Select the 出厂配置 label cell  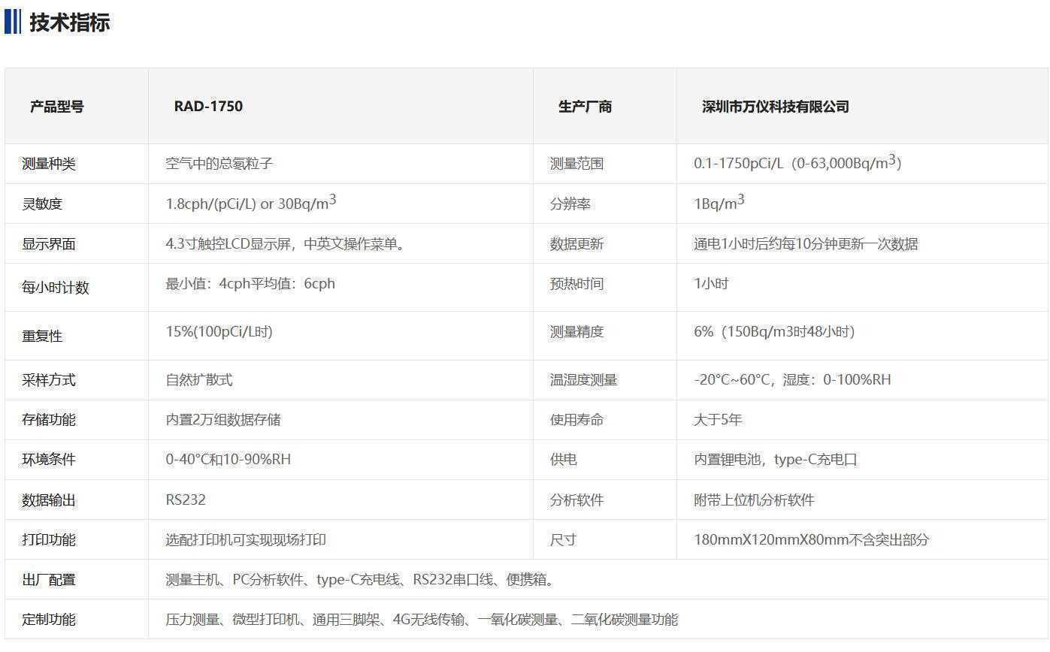tap(77, 579)
